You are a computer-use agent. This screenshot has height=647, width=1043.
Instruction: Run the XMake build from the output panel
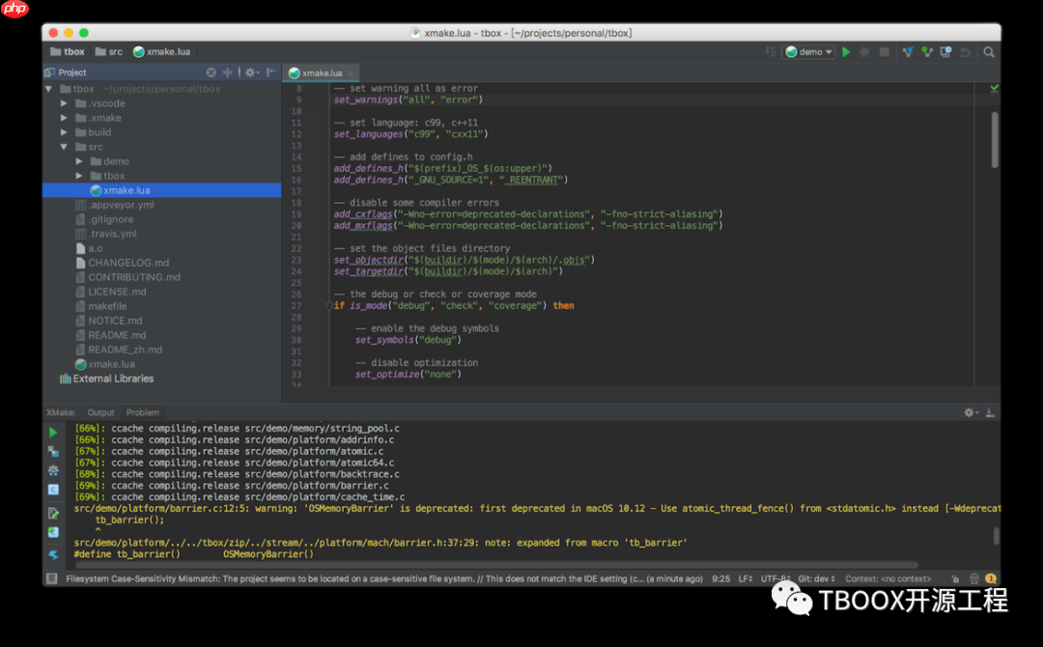point(53,433)
